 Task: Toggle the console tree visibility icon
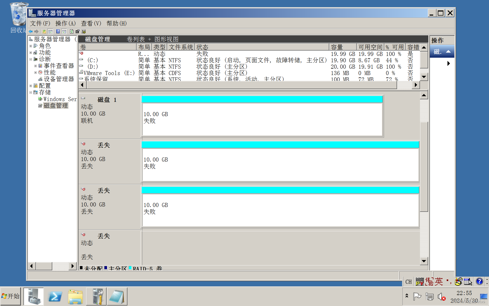click(x=50, y=31)
